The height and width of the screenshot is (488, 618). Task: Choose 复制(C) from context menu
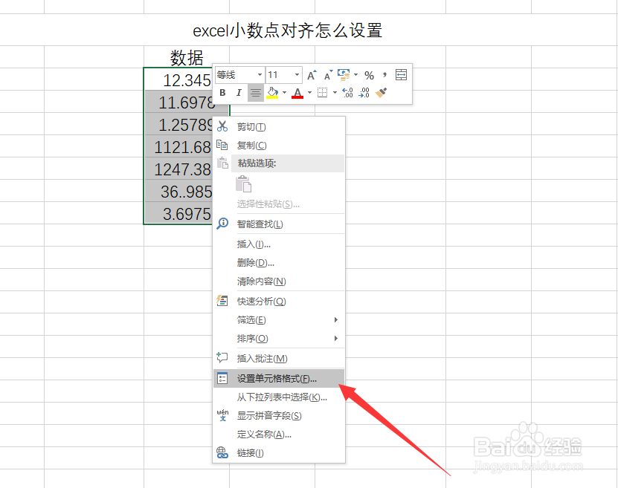click(x=279, y=146)
